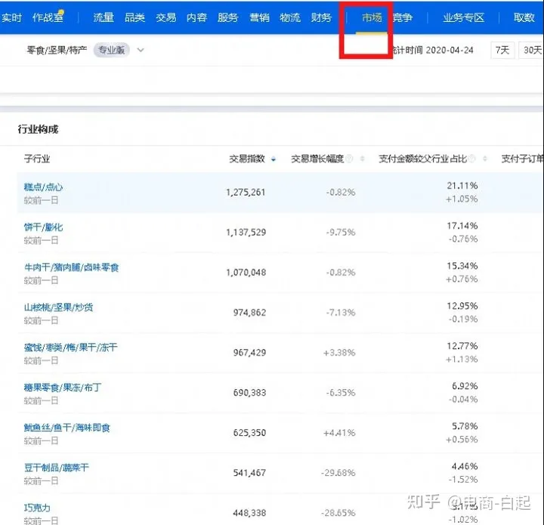Click the 行业构成 section title
The width and height of the screenshot is (544, 525).
click(x=39, y=129)
